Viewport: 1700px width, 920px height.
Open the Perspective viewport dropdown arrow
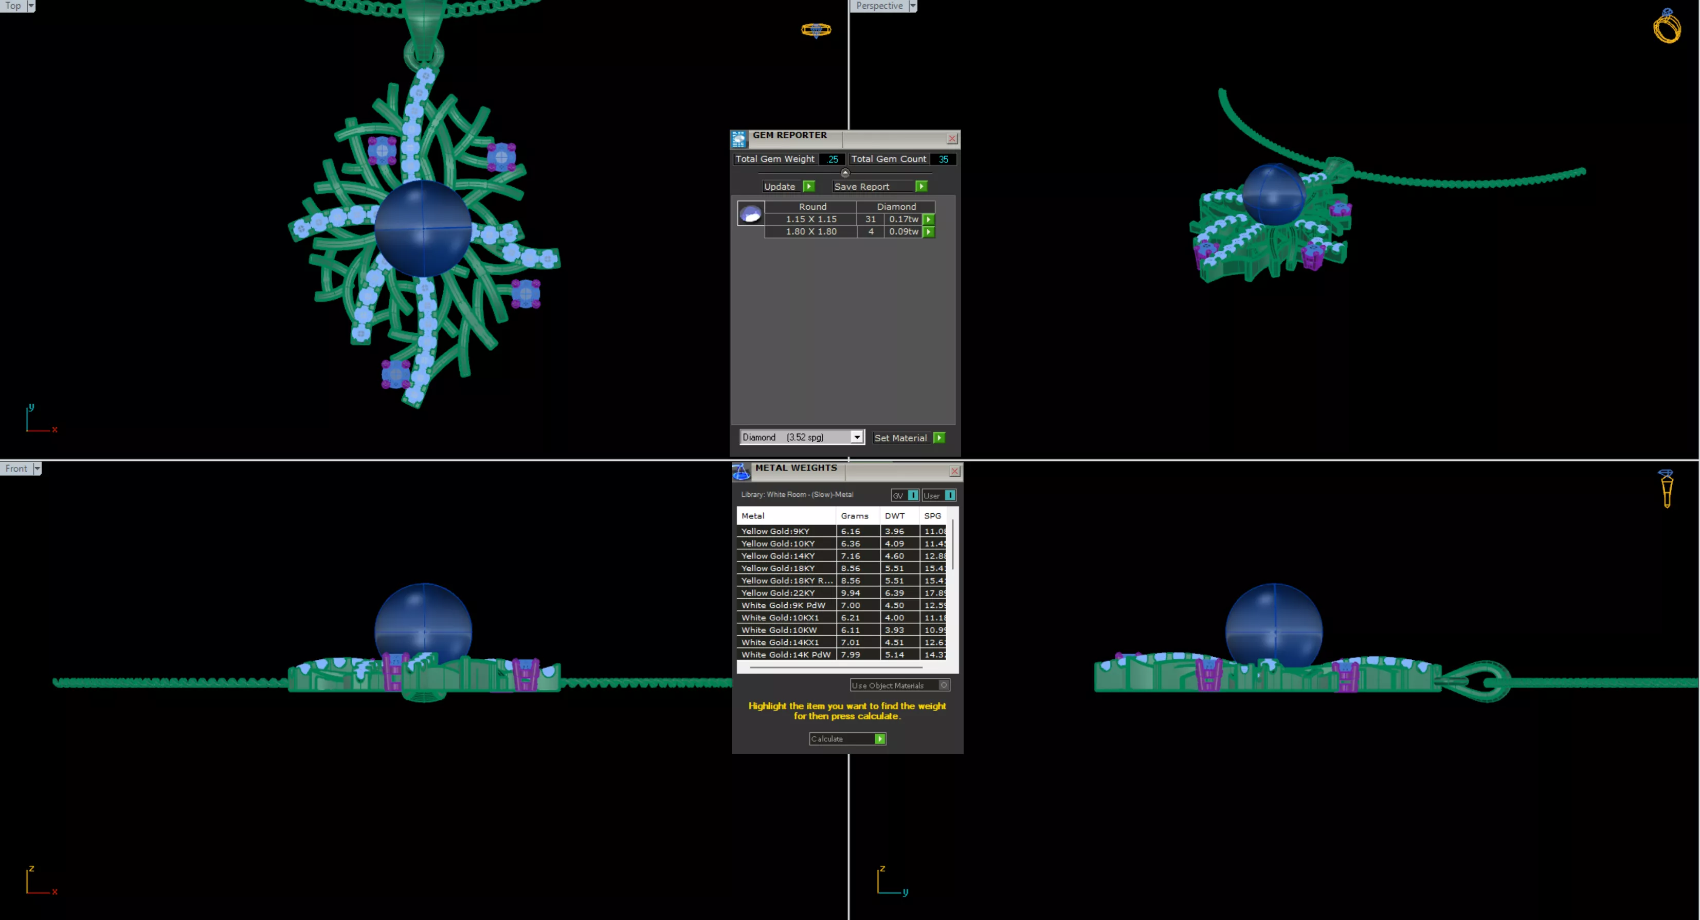pyautogui.click(x=913, y=6)
